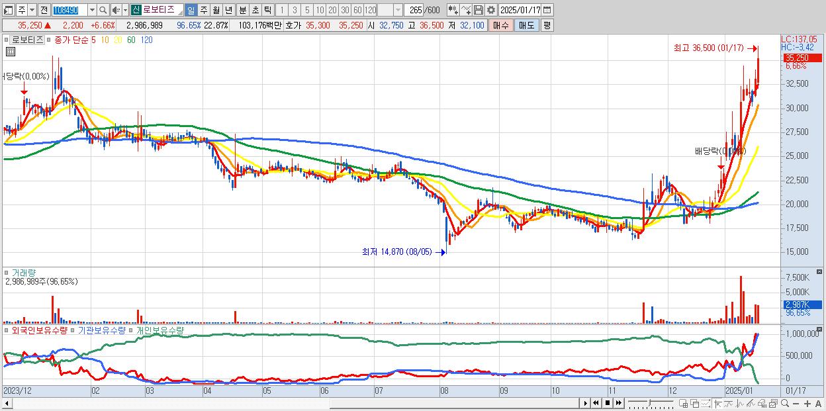Viewport: 826px width, 411px height.
Task: Open the calendar date picker icon
Action: tap(547, 10)
